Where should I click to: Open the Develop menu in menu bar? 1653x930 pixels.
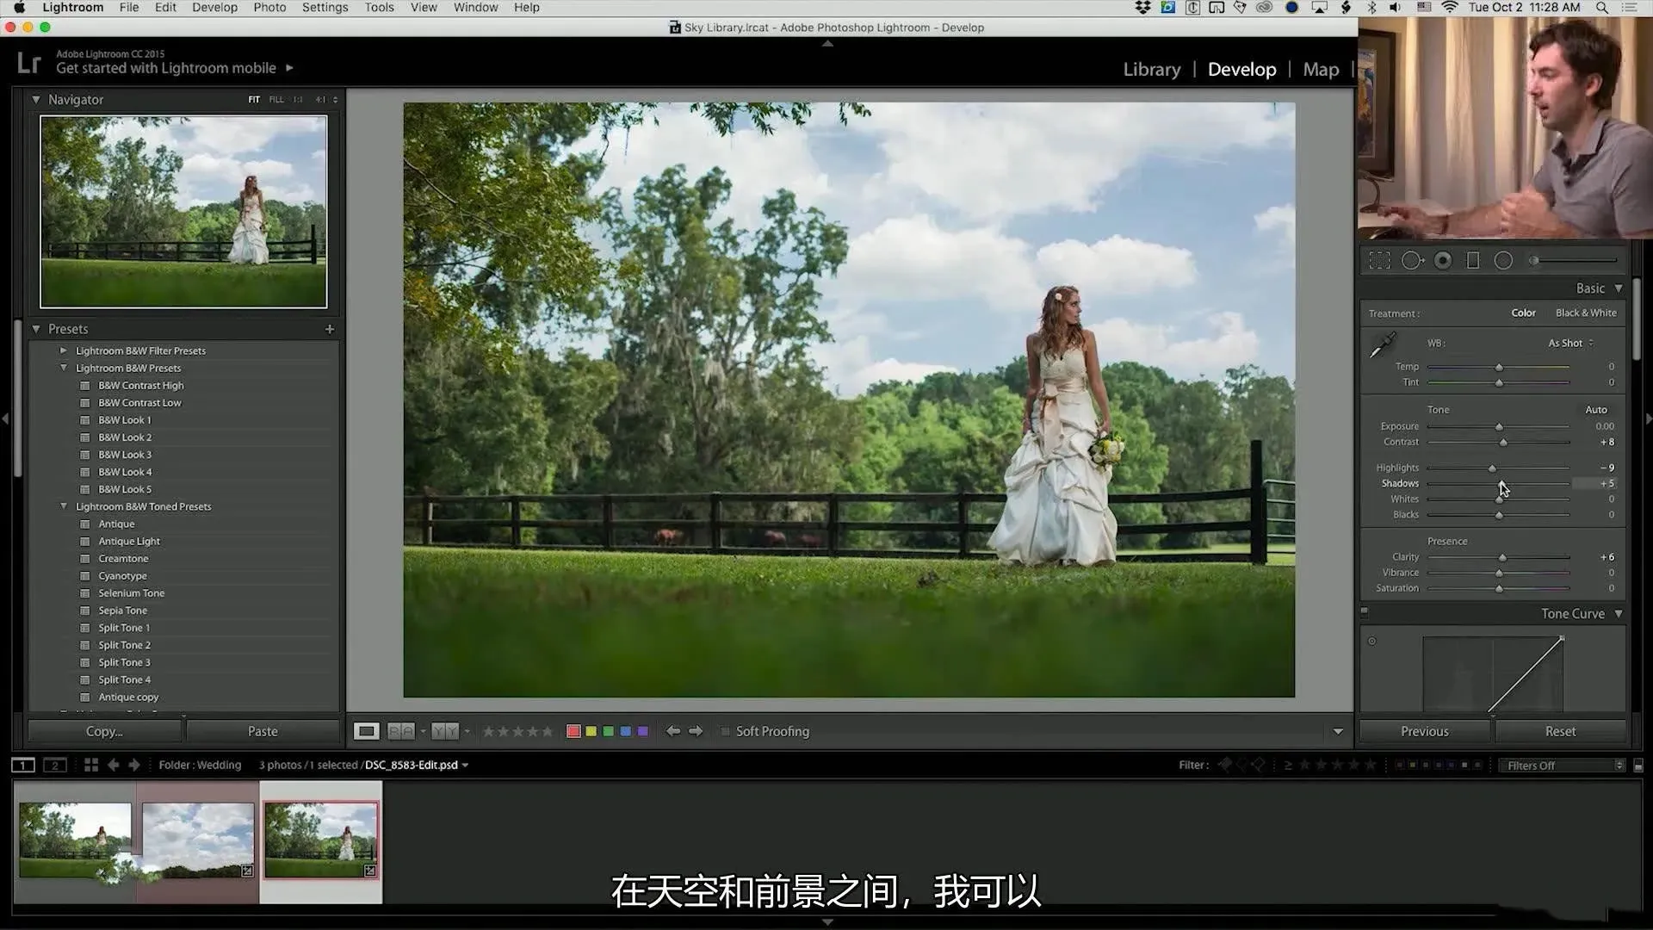point(214,8)
